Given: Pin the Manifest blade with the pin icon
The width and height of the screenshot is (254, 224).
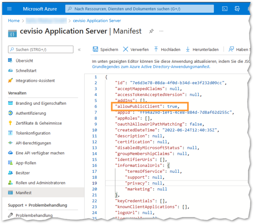Looking at the screenshot, I should point(151,31).
